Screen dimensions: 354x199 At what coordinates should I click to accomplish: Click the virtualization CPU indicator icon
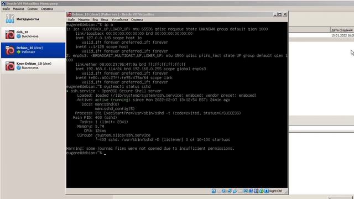point(256,191)
